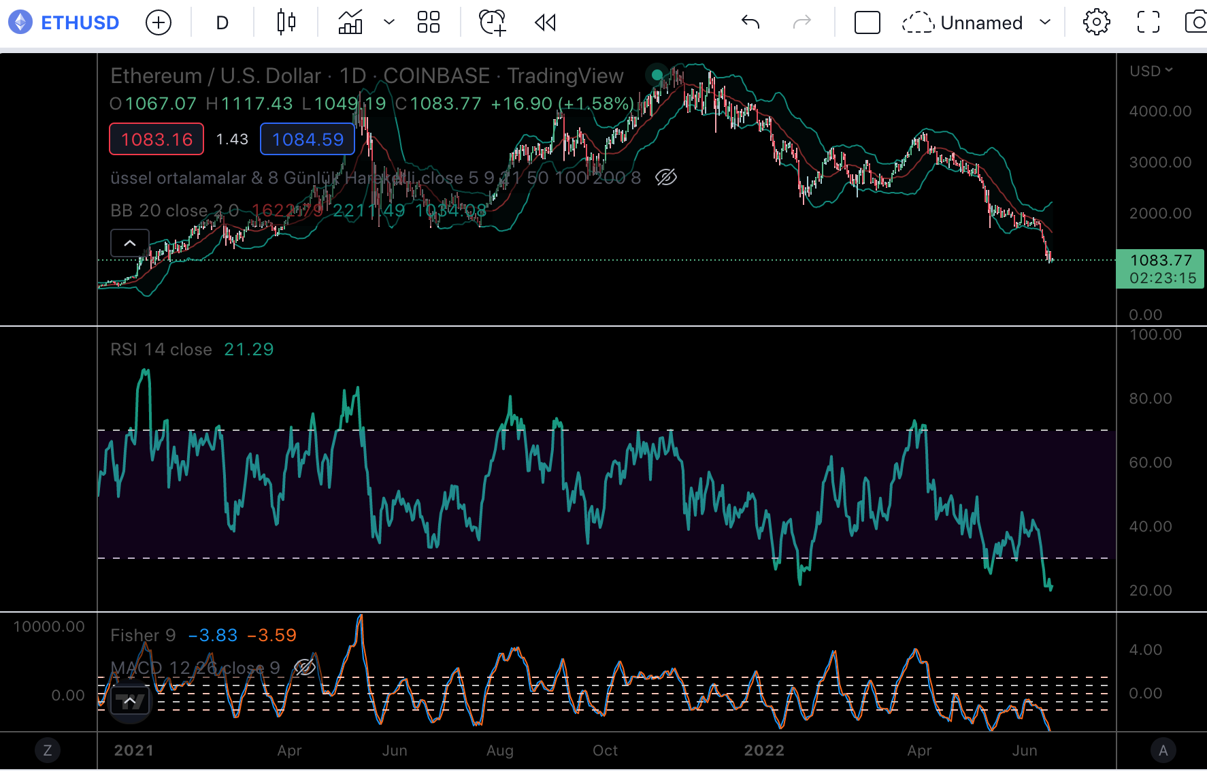The height and width of the screenshot is (776, 1207).
Task: Open the layout grid selector
Action: pyautogui.click(x=429, y=22)
